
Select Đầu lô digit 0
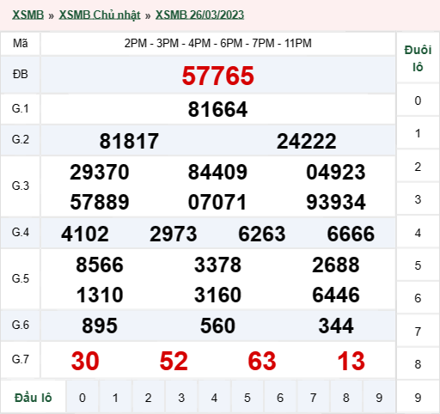(x=82, y=398)
